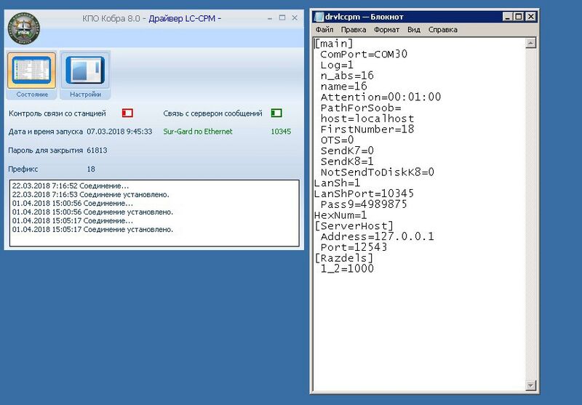Screen dimensions: 582x405
Task: Maximize the Notepad window
Action: coord(518,17)
